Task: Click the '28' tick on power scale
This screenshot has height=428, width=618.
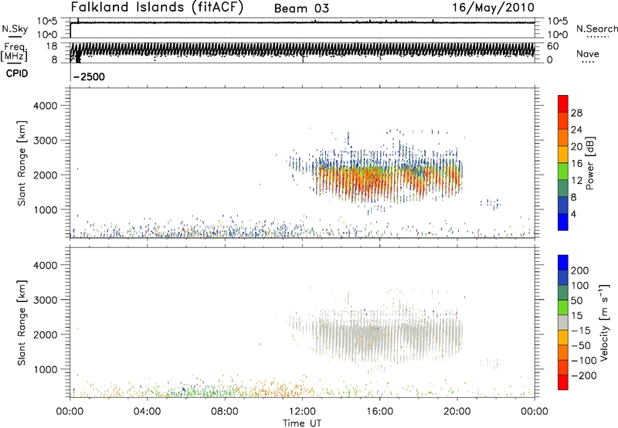Action: pyautogui.click(x=576, y=113)
